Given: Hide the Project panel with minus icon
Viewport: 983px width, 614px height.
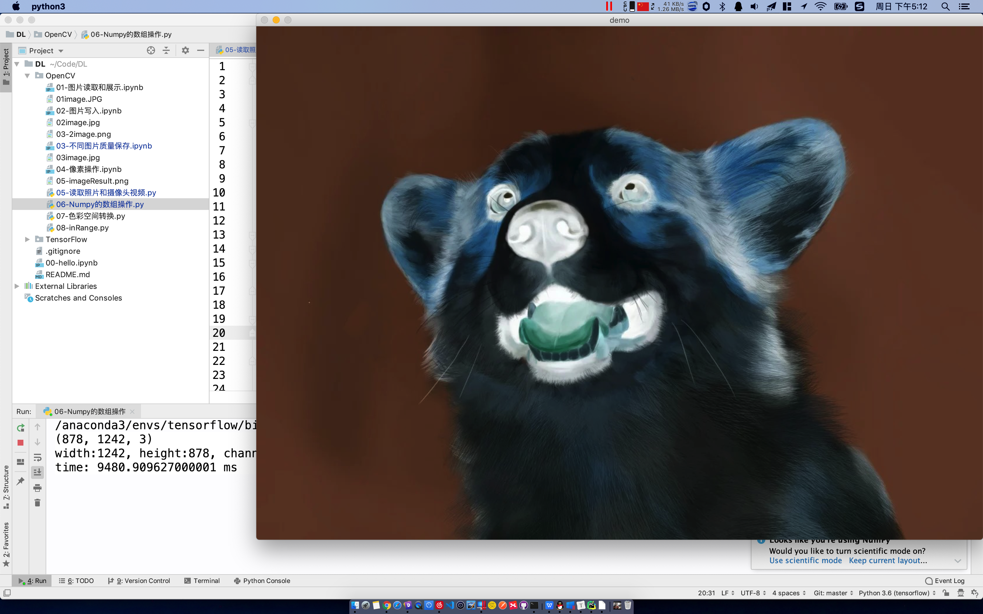Looking at the screenshot, I should [x=201, y=50].
